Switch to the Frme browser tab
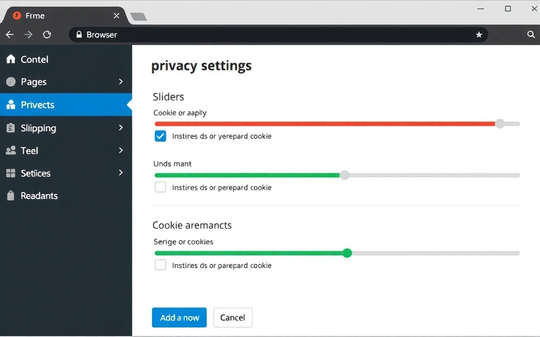Viewport: 540px width, 337px height. pyautogui.click(x=63, y=16)
